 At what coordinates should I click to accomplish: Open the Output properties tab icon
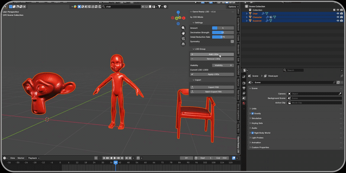tap(244, 88)
